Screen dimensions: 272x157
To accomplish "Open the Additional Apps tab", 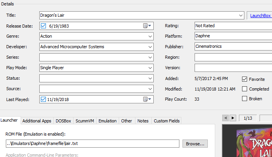I will [37, 121].
